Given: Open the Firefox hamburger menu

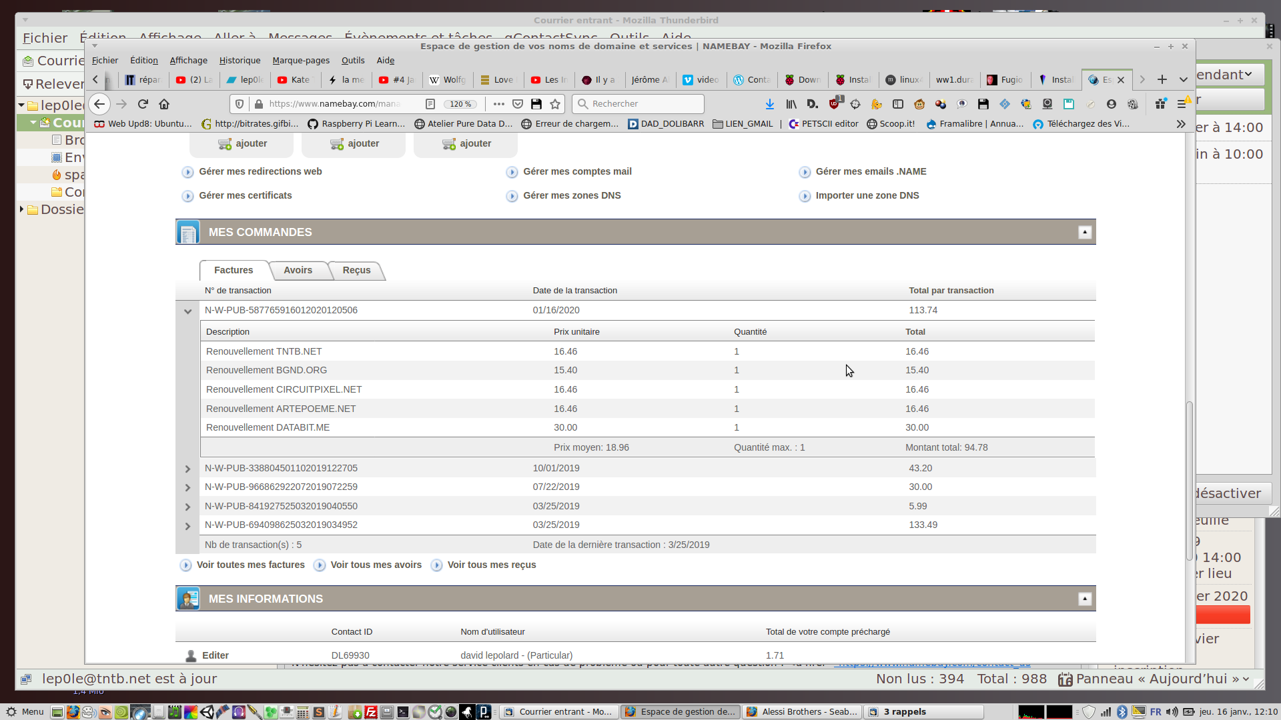Looking at the screenshot, I should pyautogui.click(x=1182, y=104).
